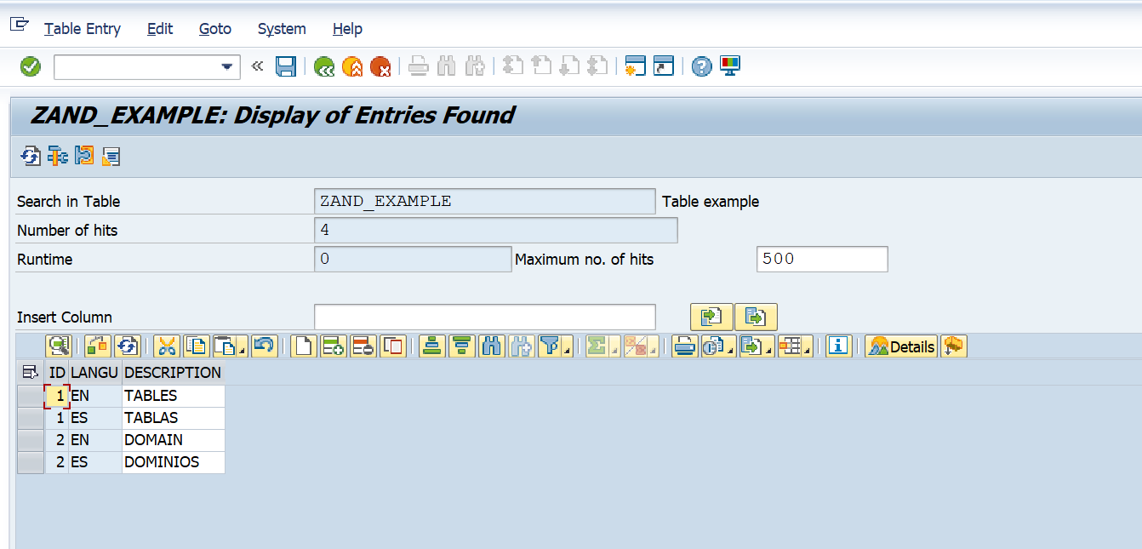The height and width of the screenshot is (549, 1142).
Task: Click the generate shortcut icon
Action: coord(664,66)
